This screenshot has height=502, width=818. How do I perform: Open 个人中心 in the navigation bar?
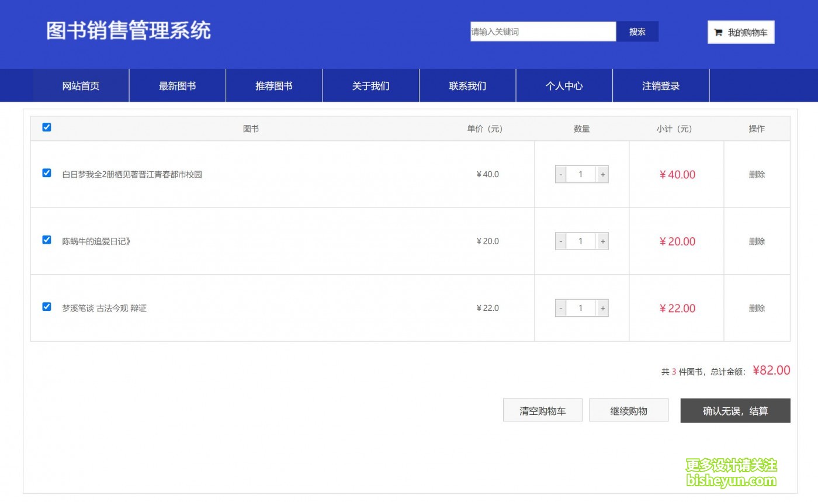564,86
